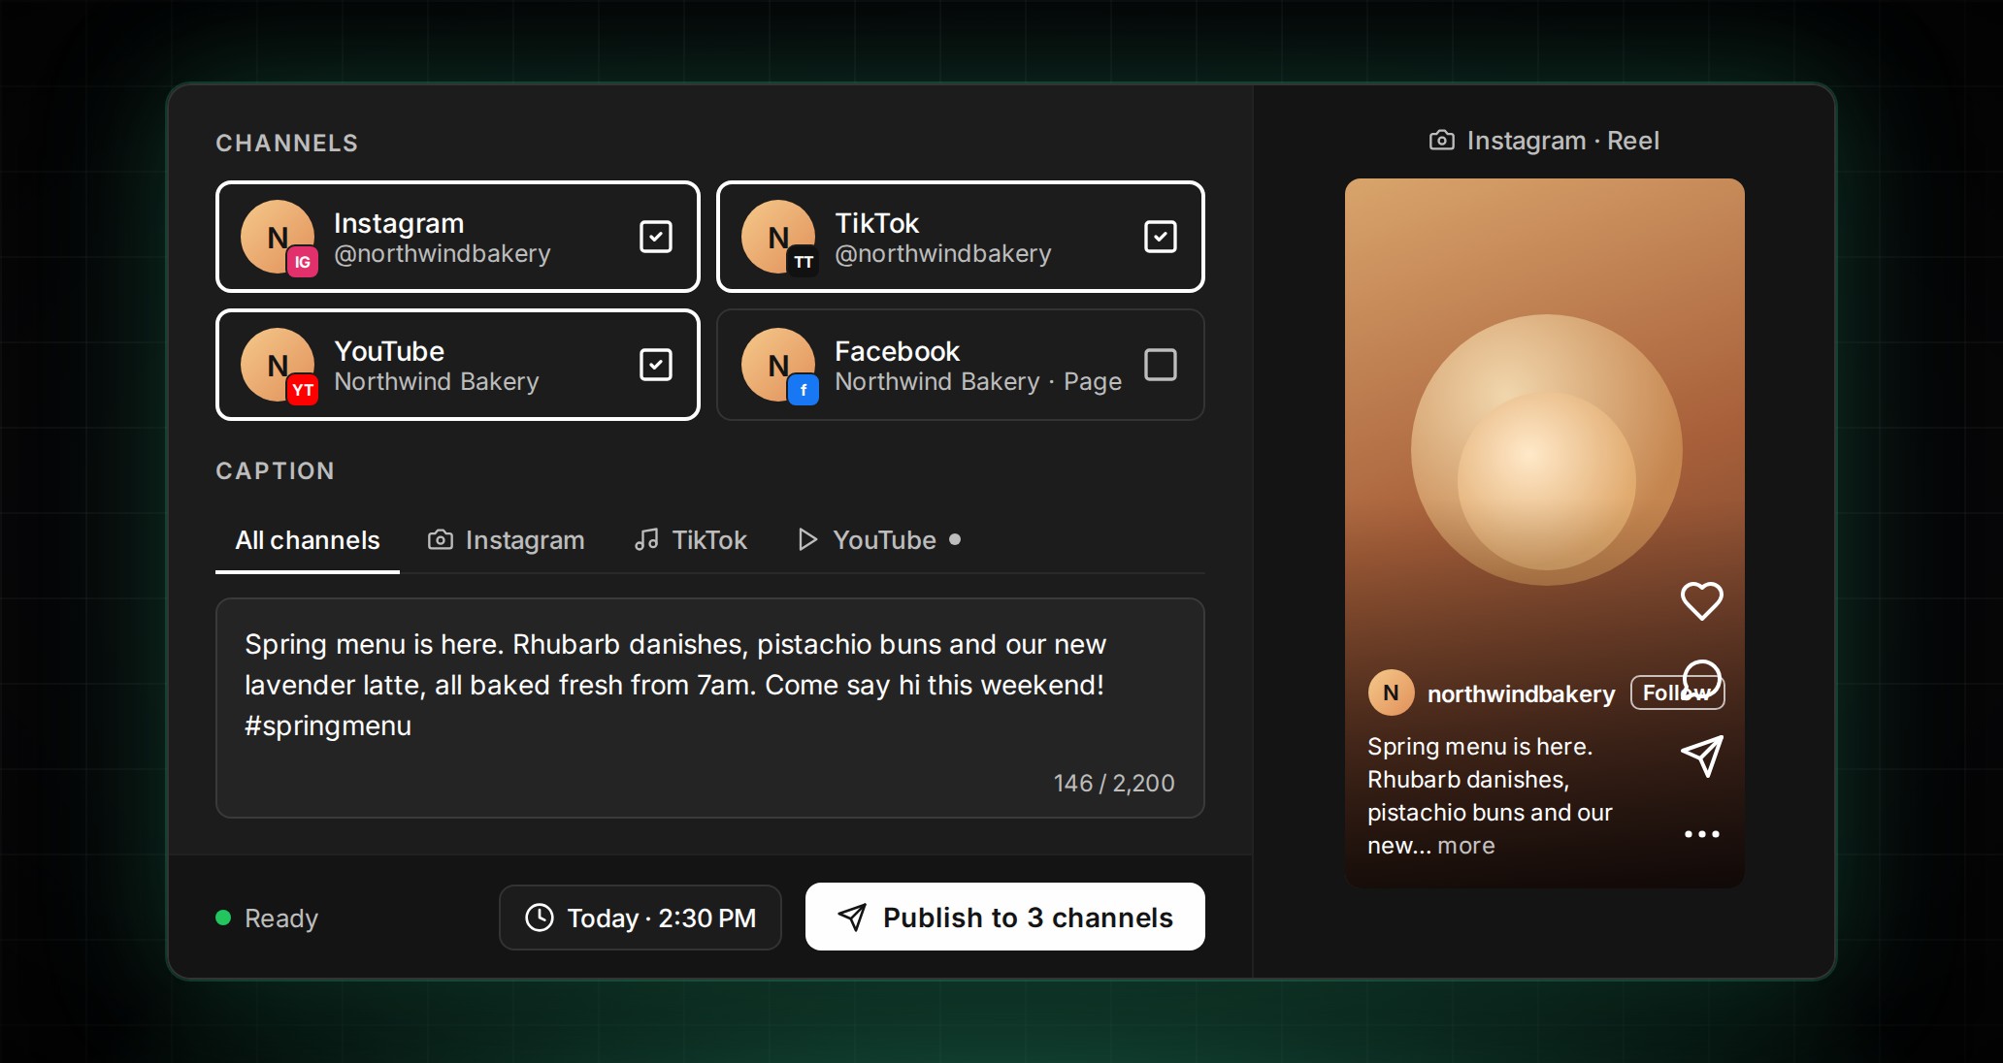This screenshot has height=1063, width=2003.
Task: Click northwindbakery username in the reel preview
Action: (x=1521, y=694)
